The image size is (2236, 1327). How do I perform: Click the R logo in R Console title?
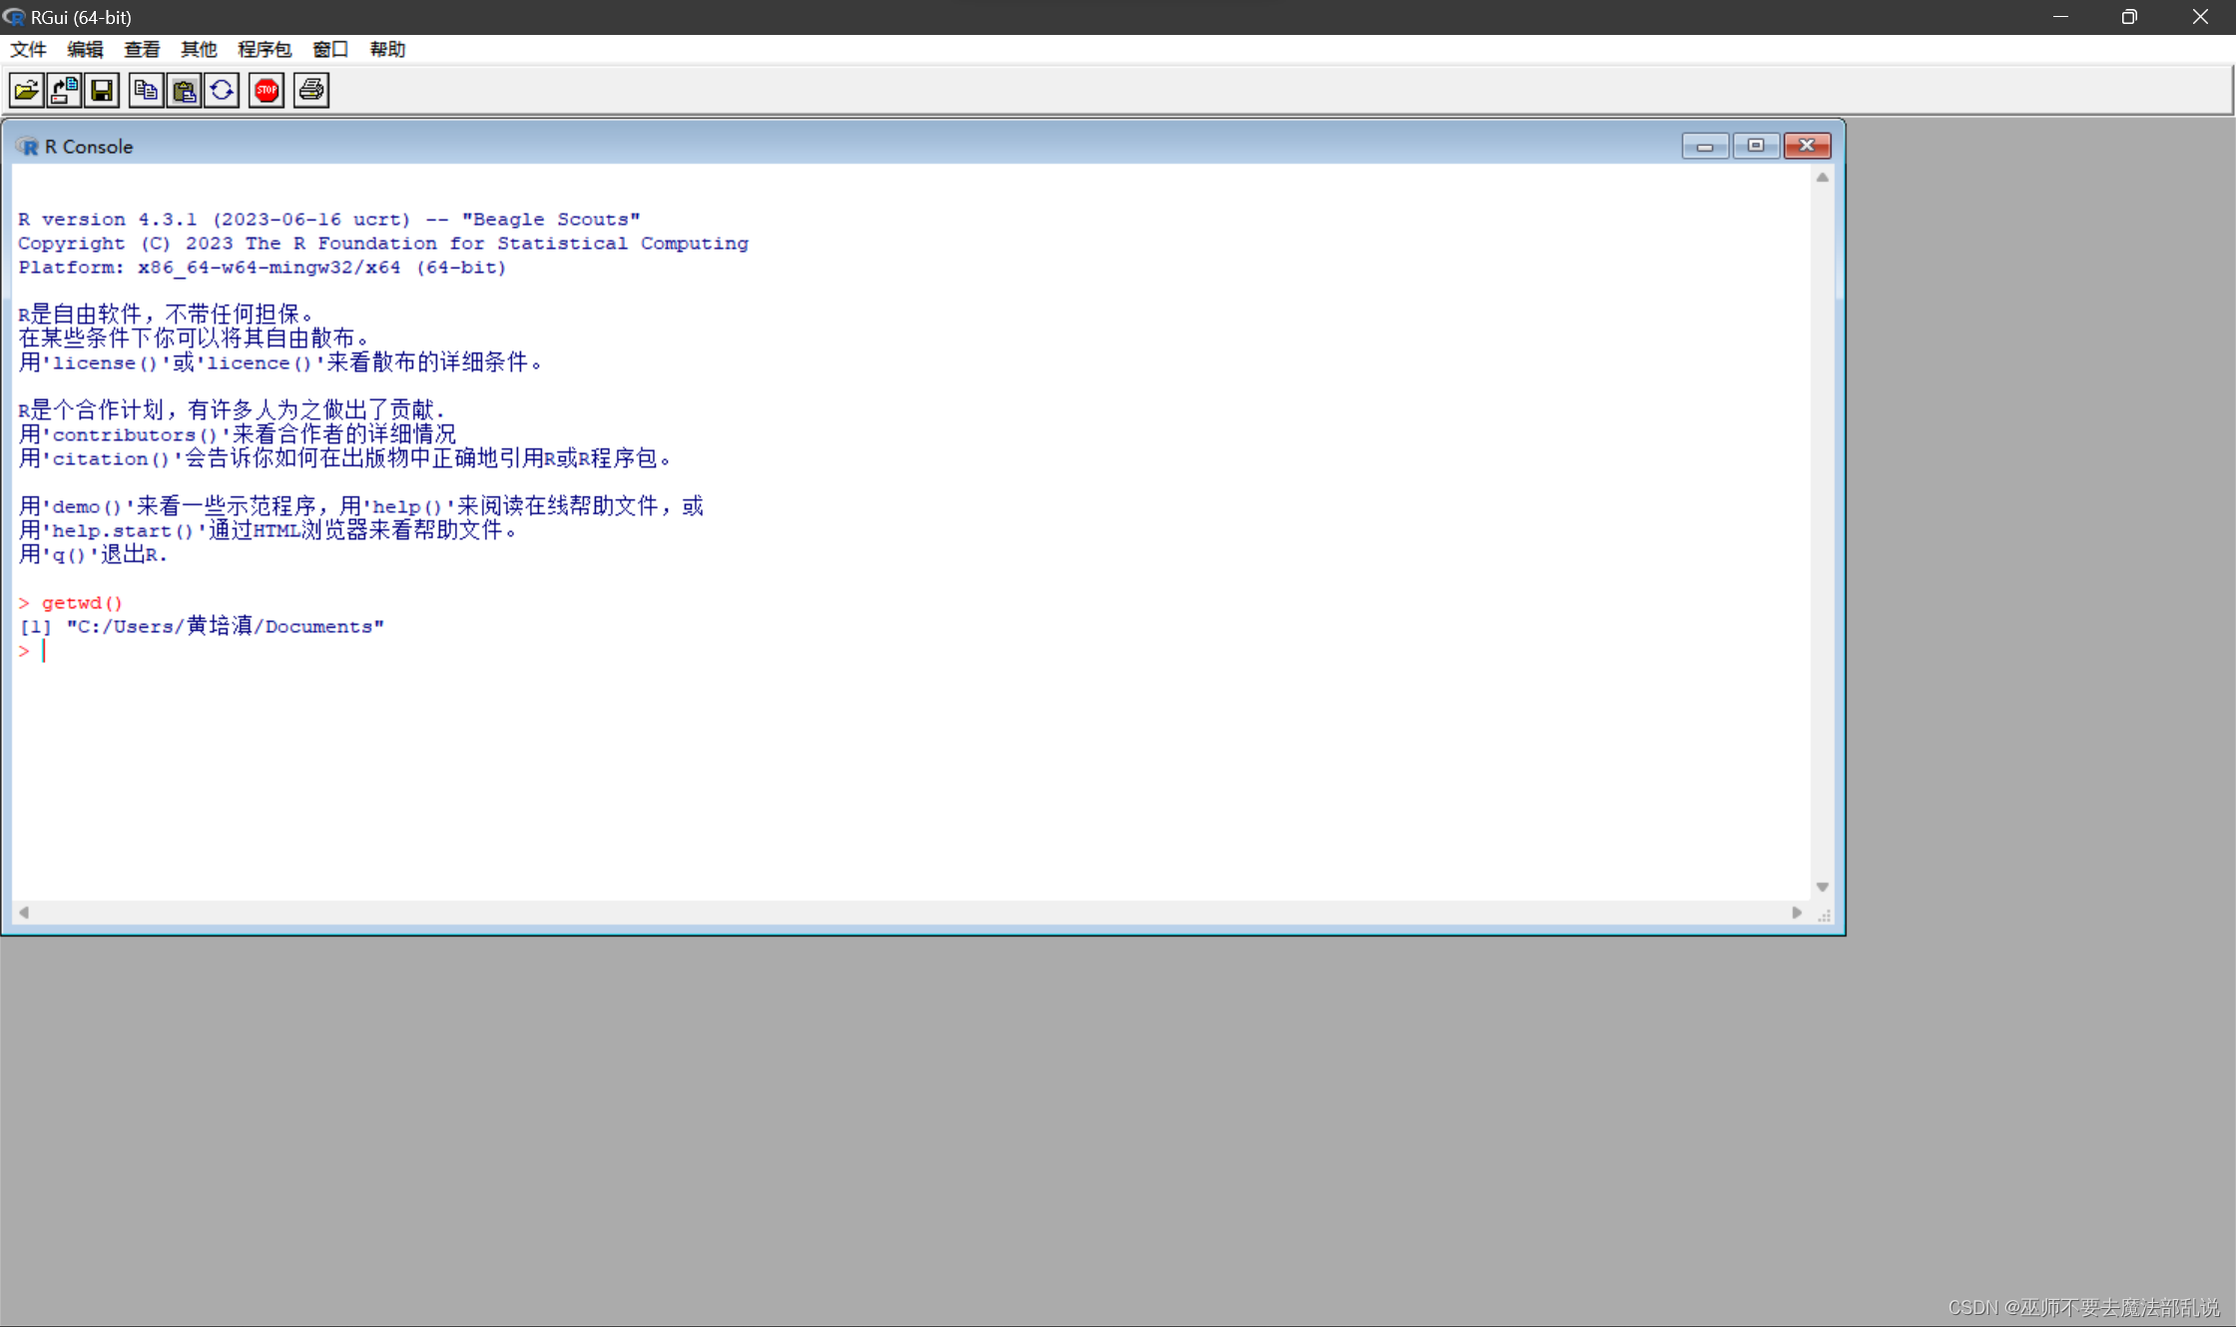coord(27,147)
